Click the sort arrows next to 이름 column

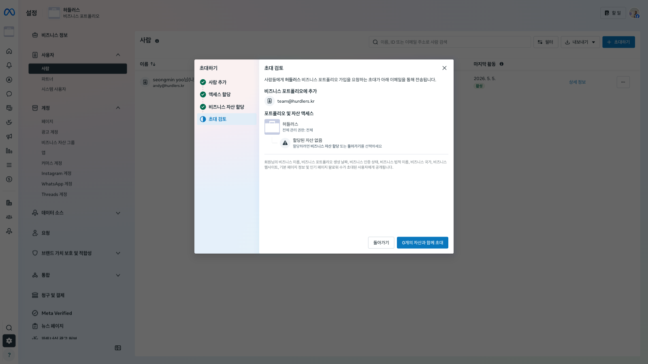coord(153,64)
